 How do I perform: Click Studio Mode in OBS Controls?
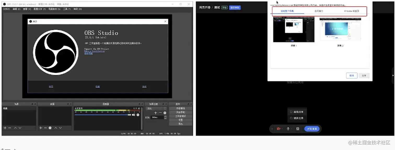181,116
